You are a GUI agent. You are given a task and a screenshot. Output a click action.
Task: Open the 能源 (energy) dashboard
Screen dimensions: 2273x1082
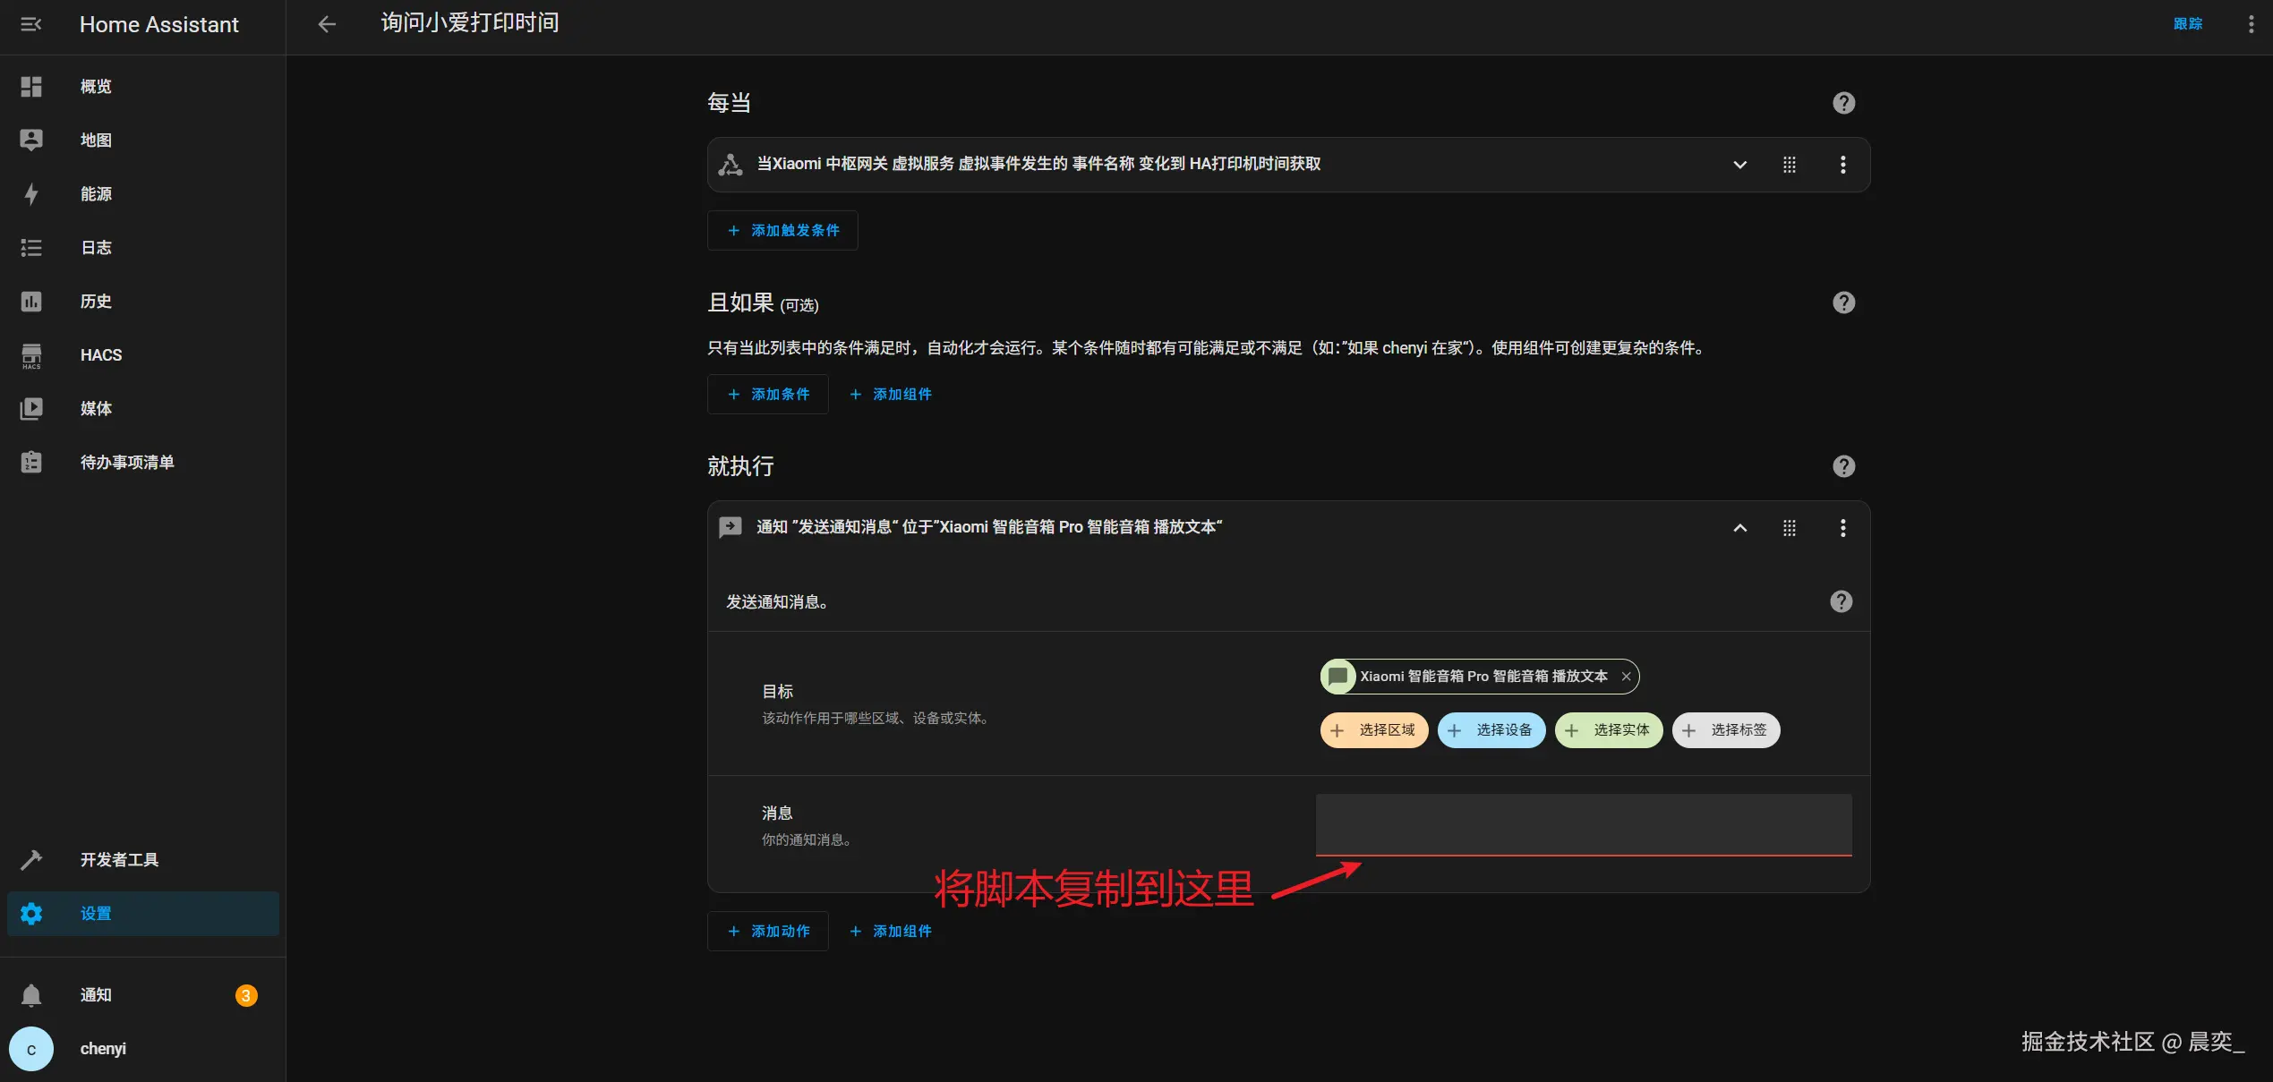click(x=95, y=193)
